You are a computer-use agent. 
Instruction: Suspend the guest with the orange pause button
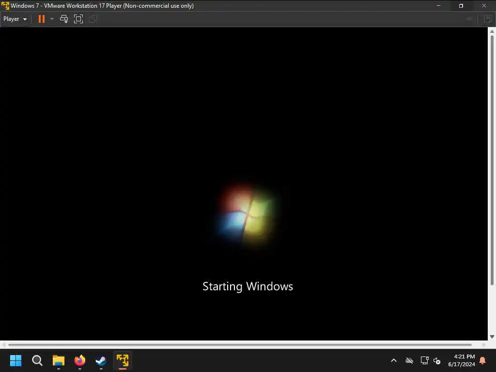42,19
